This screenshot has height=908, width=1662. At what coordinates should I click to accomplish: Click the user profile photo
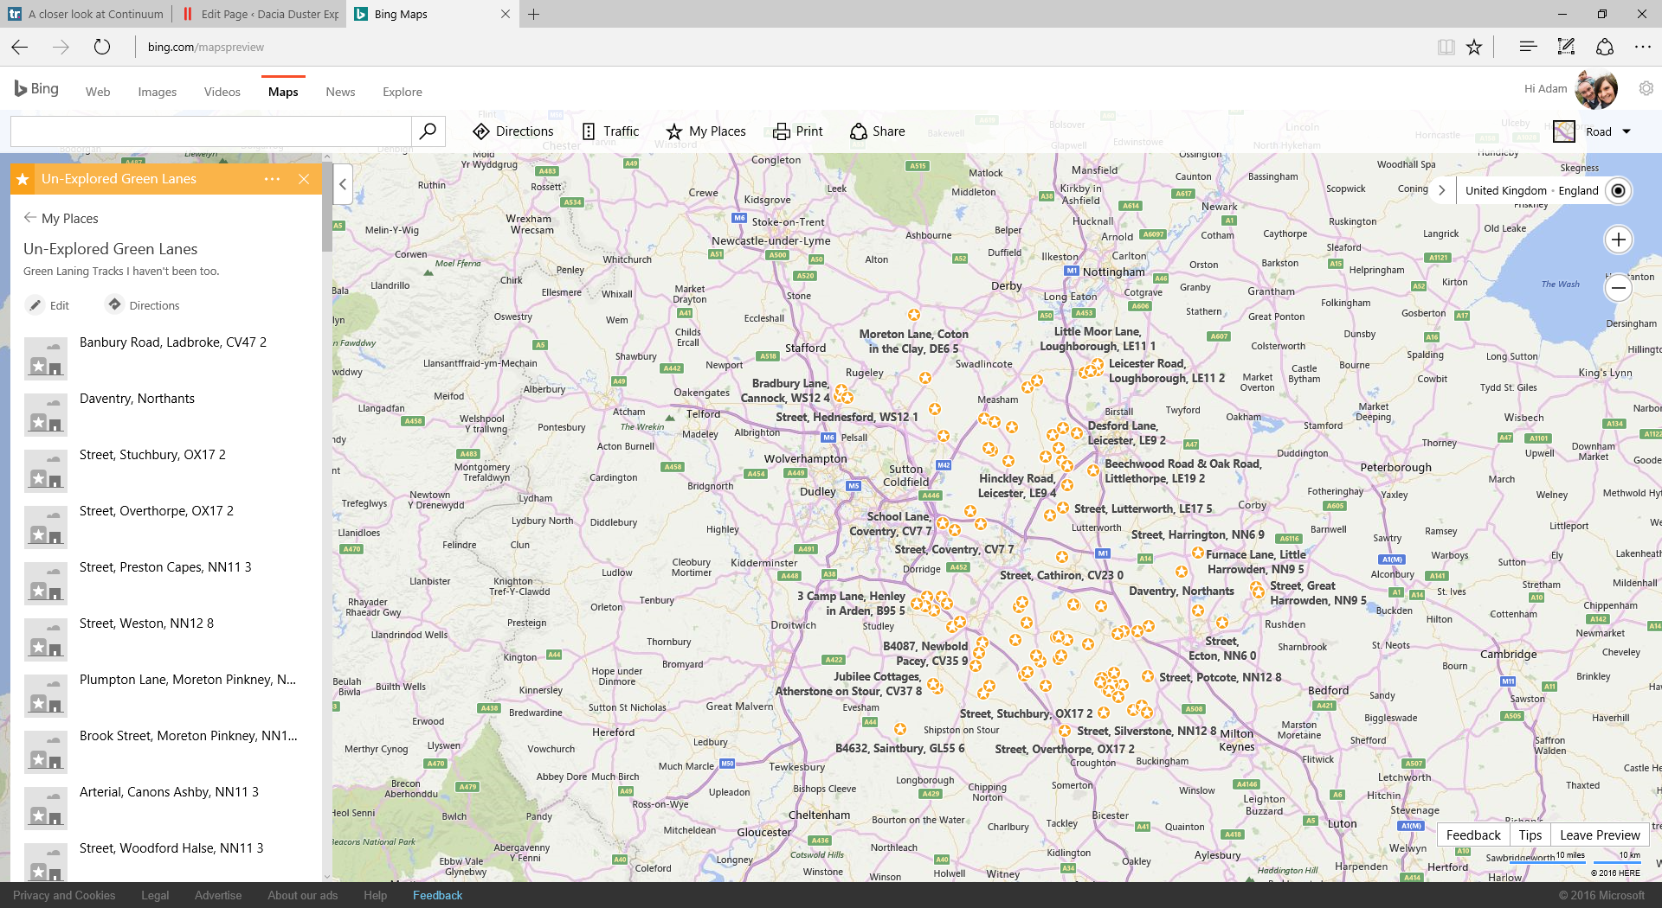click(1596, 88)
